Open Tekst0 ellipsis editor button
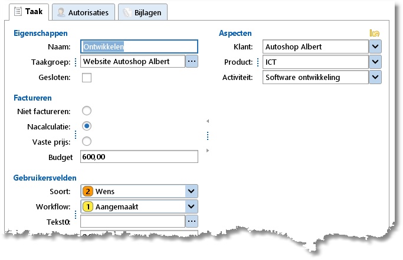 point(192,222)
